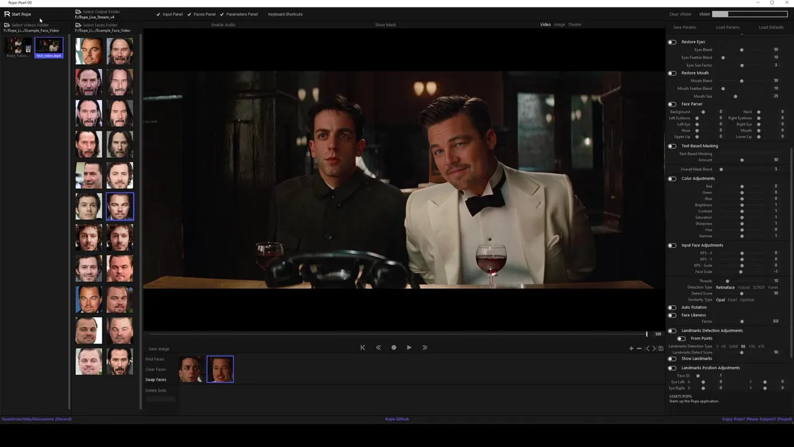This screenshot has width=794, height=447.
Task: Enable the Landmarks Position Adjustments toggle
Action: pos(672,368)
